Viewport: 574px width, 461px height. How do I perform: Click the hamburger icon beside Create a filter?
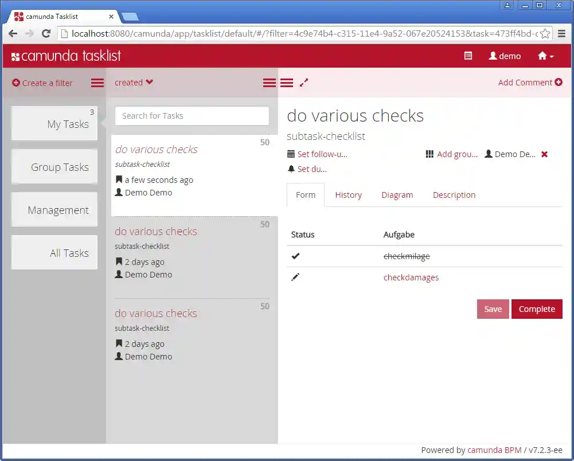pyautogui.click(x=97, y=83)
